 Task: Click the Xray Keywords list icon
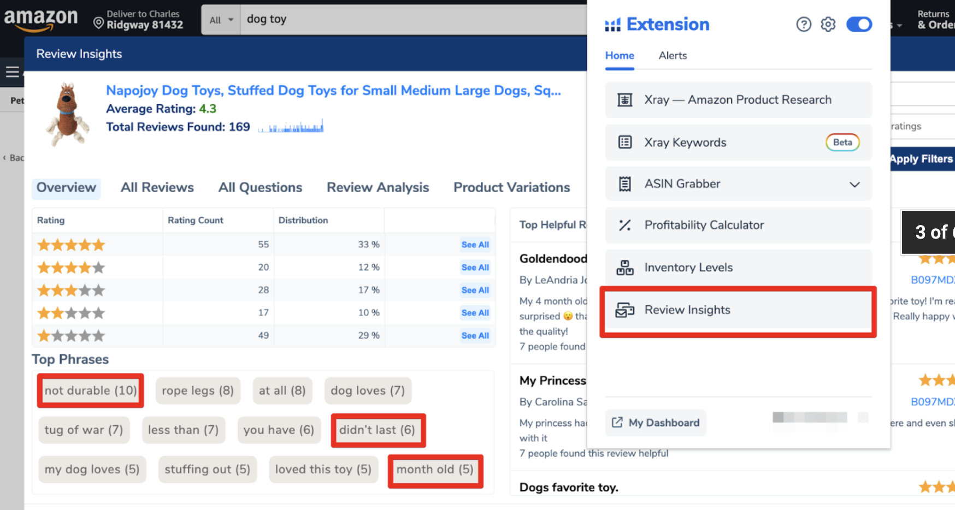pos(624,143)
